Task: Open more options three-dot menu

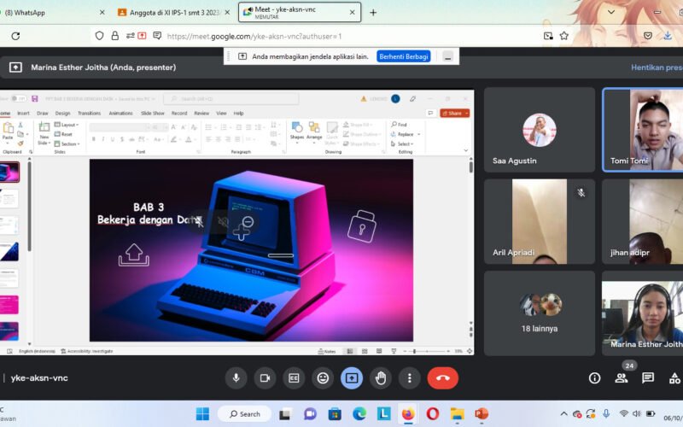Action: point(410,377)
